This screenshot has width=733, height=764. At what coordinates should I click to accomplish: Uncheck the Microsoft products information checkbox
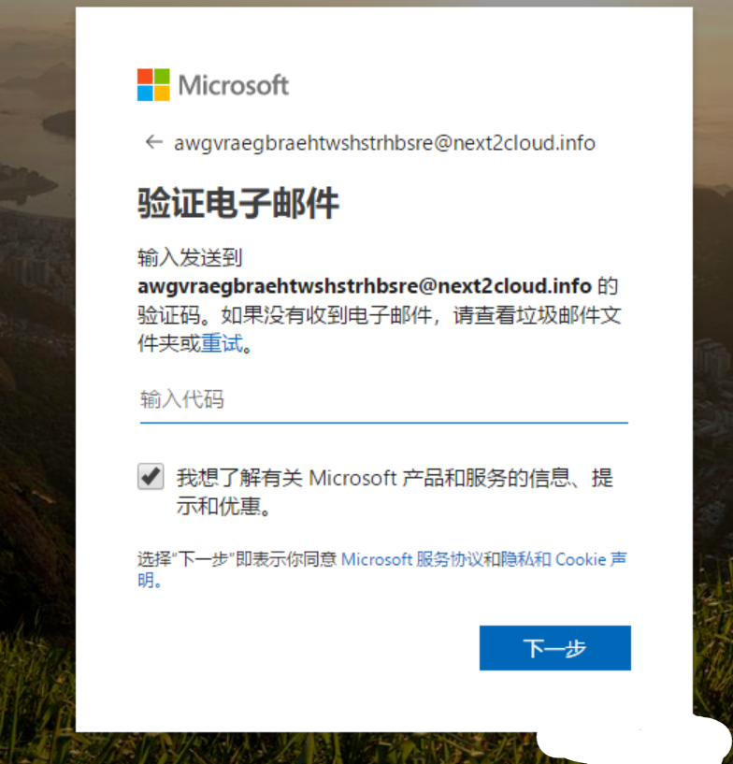pos(151,476)
